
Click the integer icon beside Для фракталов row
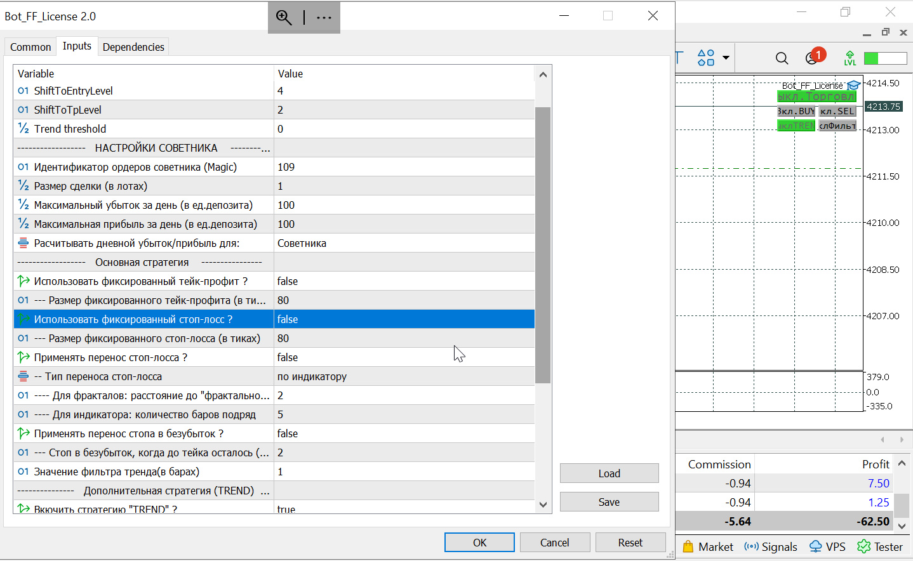pyautogui.click(x=23, y=395)
